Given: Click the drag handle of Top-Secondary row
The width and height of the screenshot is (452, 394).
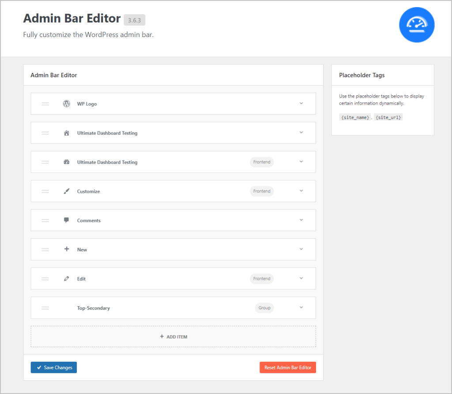Looking at the screenshot, I should (45, 308).
